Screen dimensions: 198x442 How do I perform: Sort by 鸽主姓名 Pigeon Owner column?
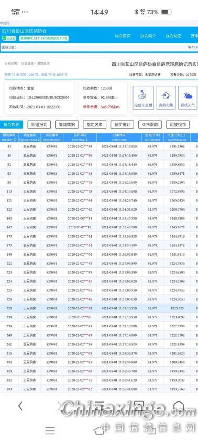29,137
